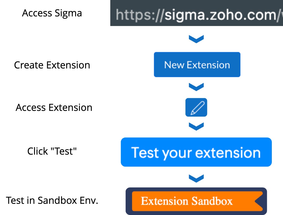
Task: Click the Test in Sandbox Env. label
Action: pos(52,200)
